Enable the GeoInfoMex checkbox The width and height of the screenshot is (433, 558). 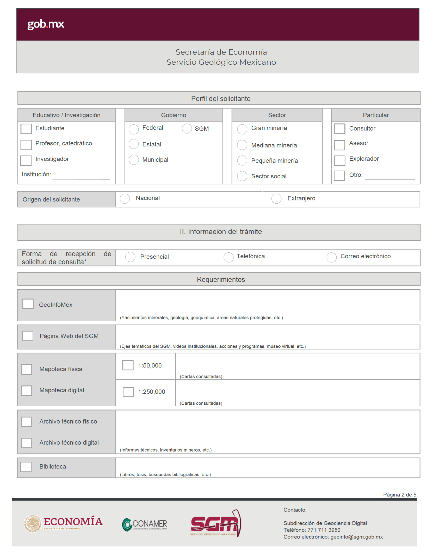point(28,304)
